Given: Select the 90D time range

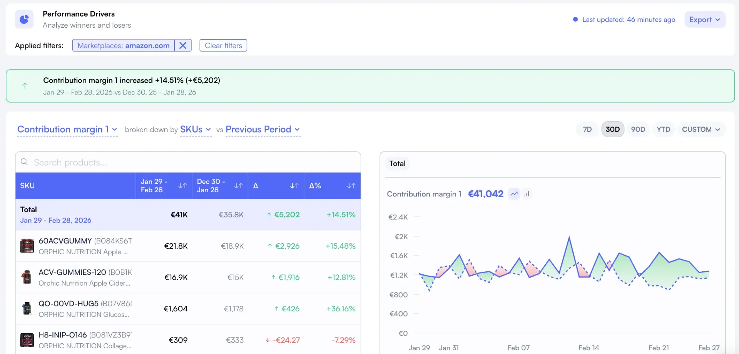Looking at the screenshot, I should click(638, 130).
